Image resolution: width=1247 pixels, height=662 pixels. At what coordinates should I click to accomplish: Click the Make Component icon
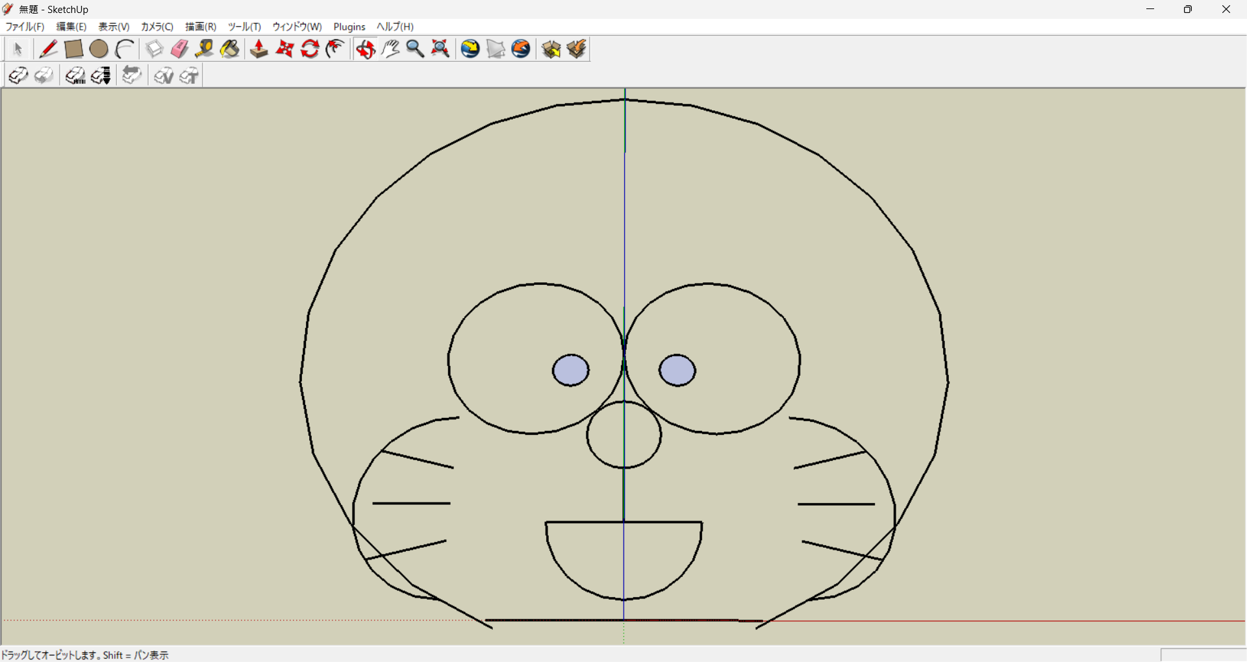(154, 49)
